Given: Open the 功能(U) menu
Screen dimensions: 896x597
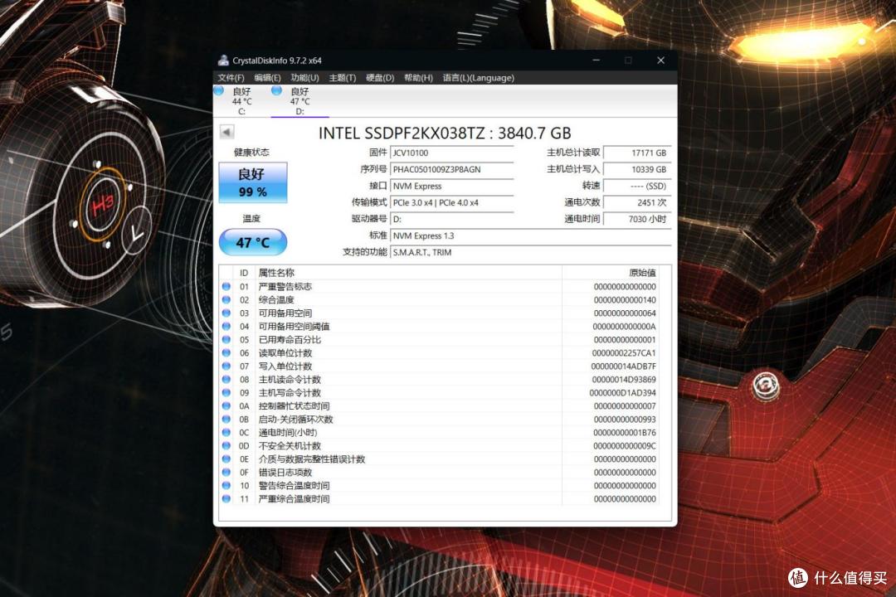Looking at the screenshot, I should click(x=304, y=78).
